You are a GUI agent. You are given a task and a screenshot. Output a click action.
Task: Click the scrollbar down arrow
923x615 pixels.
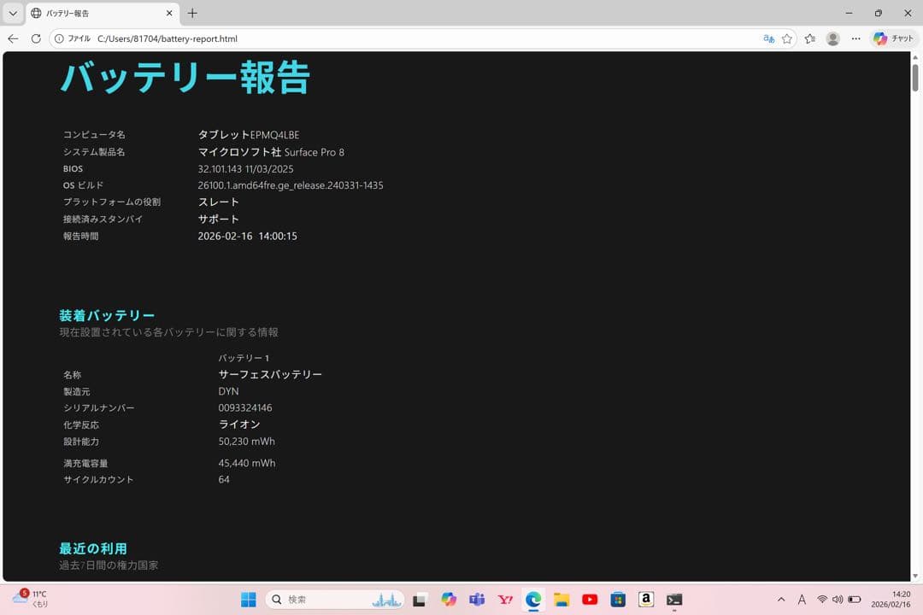pos(915,577)
